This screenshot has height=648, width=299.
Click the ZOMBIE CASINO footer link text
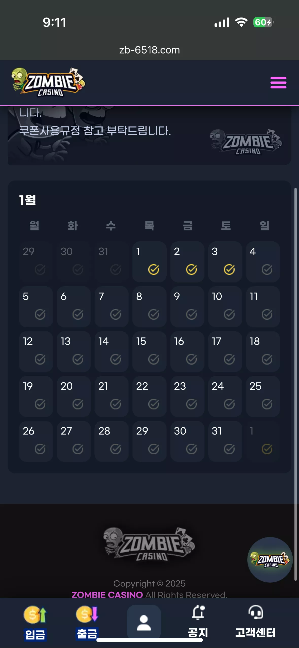(107, 595)
